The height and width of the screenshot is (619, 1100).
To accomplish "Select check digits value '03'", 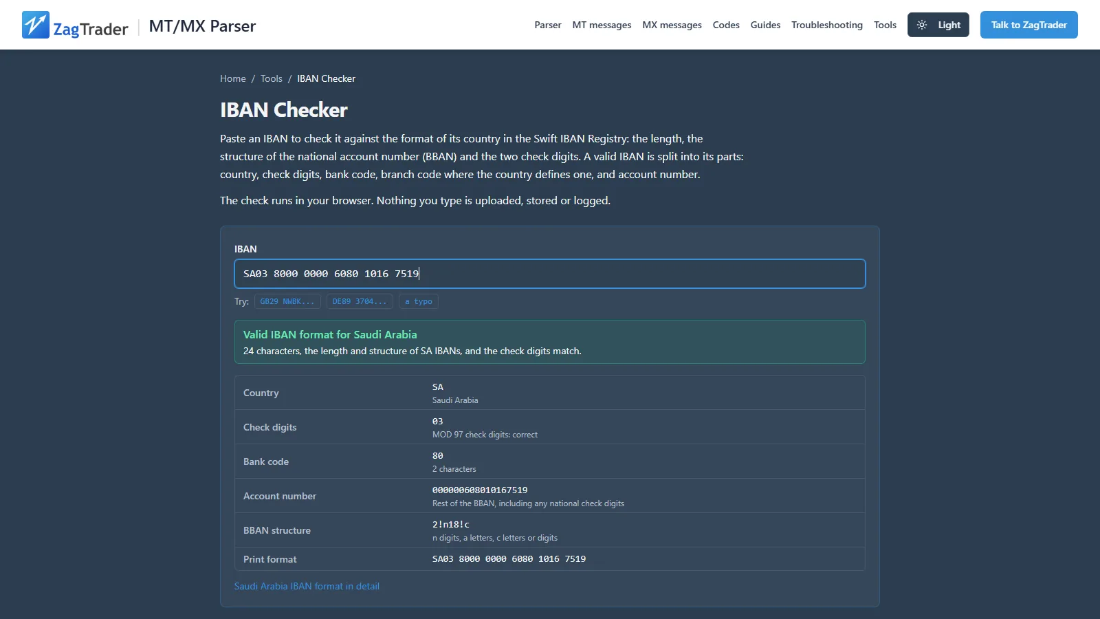I will click(x=438, y=421).
